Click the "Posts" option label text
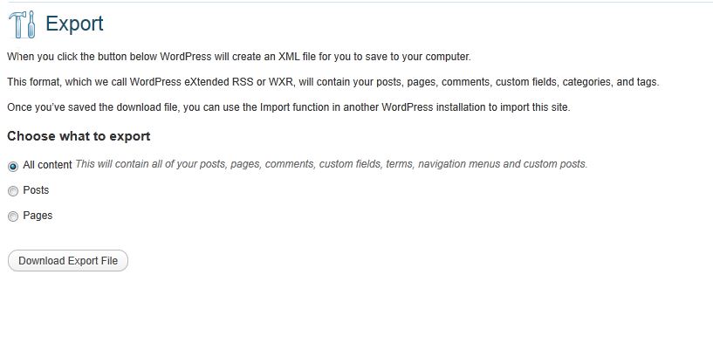Image resolution: width=713 pixels, height=357 pixels. pos(36,190)
